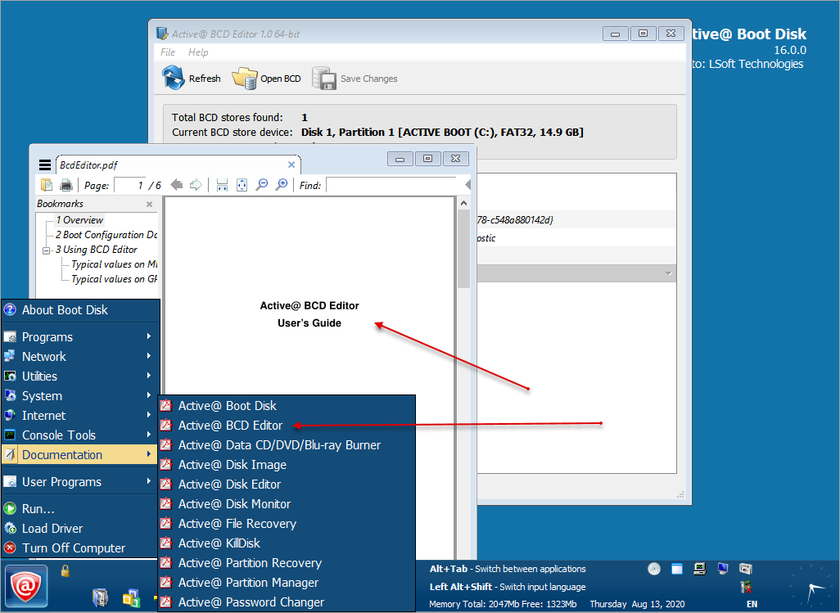Close the BcdEditor.pdf tab

291,165
